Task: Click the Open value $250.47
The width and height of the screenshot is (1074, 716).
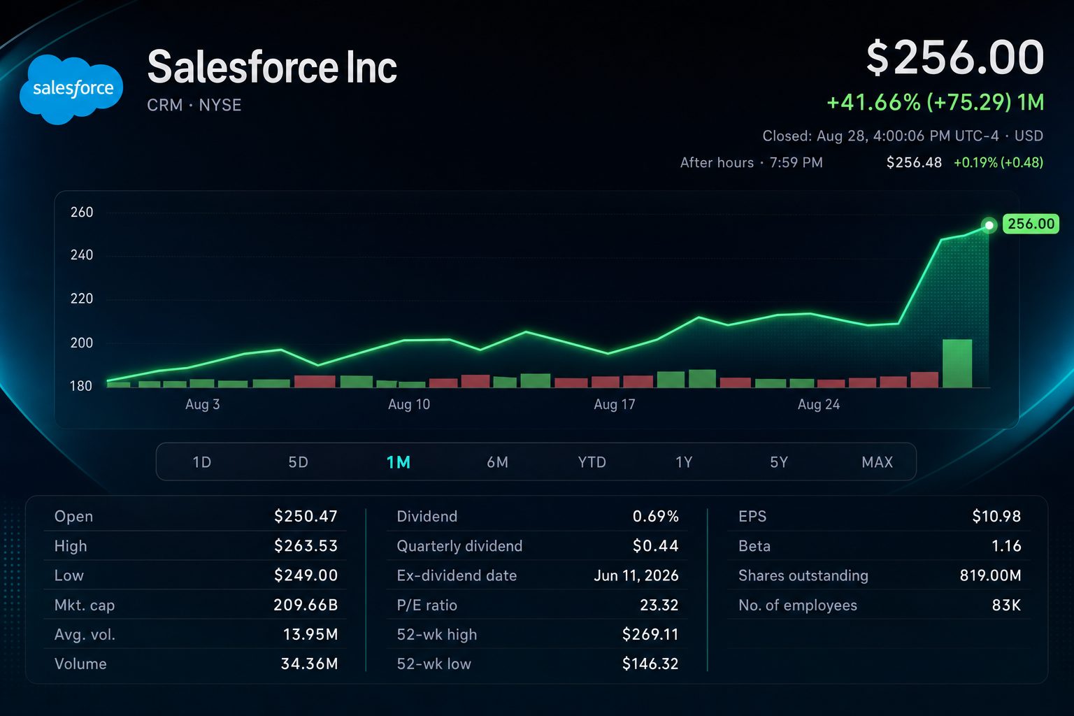Action: click(306, 517)
